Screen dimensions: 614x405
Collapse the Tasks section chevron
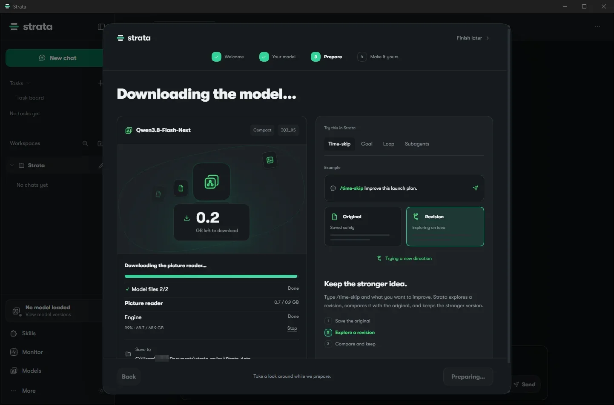click(28, 83)
